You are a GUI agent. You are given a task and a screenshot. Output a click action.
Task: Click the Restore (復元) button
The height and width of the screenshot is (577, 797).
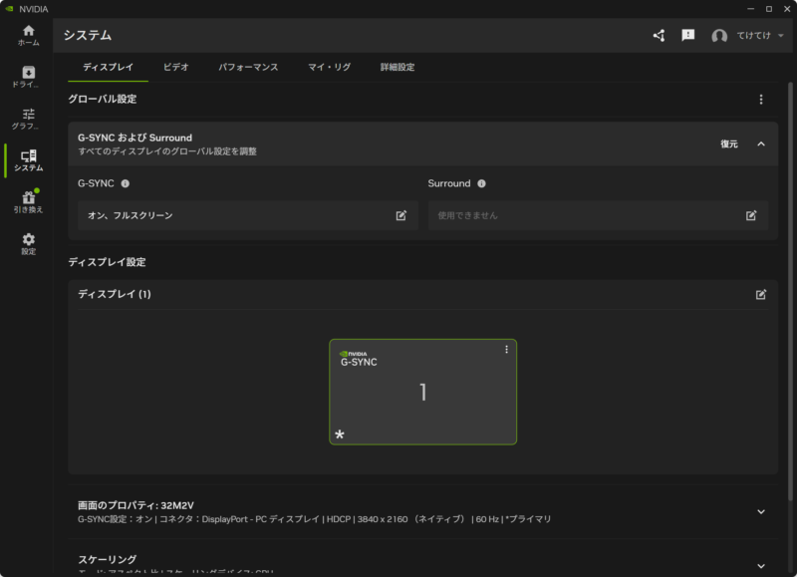(729, 144)
